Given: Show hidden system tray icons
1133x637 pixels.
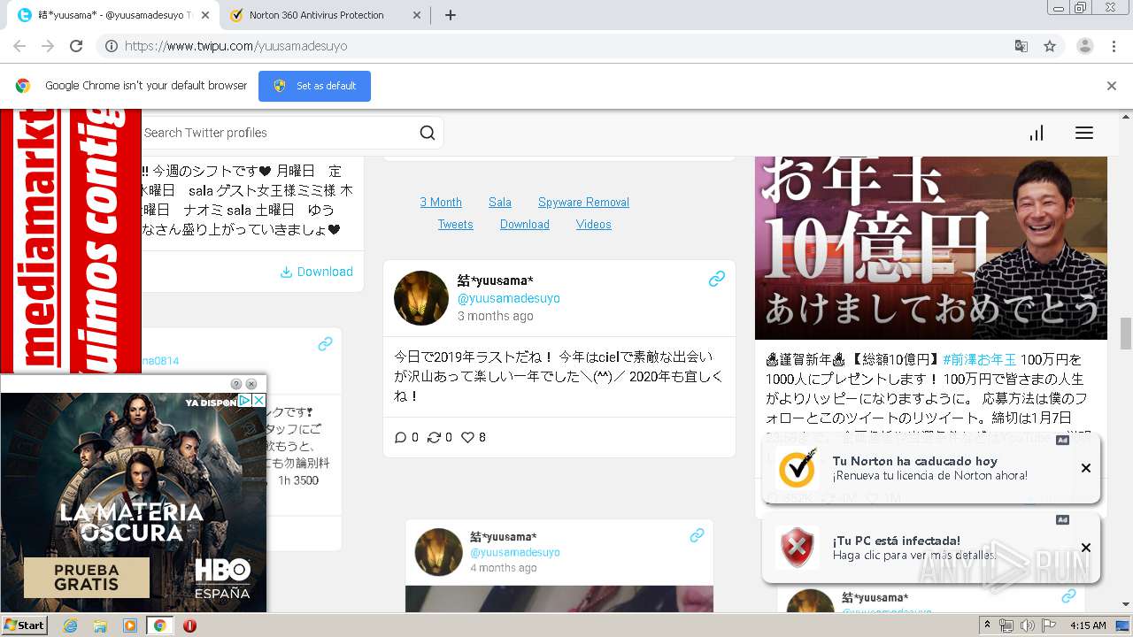Looking at the screenshot, I should [987, 625].
